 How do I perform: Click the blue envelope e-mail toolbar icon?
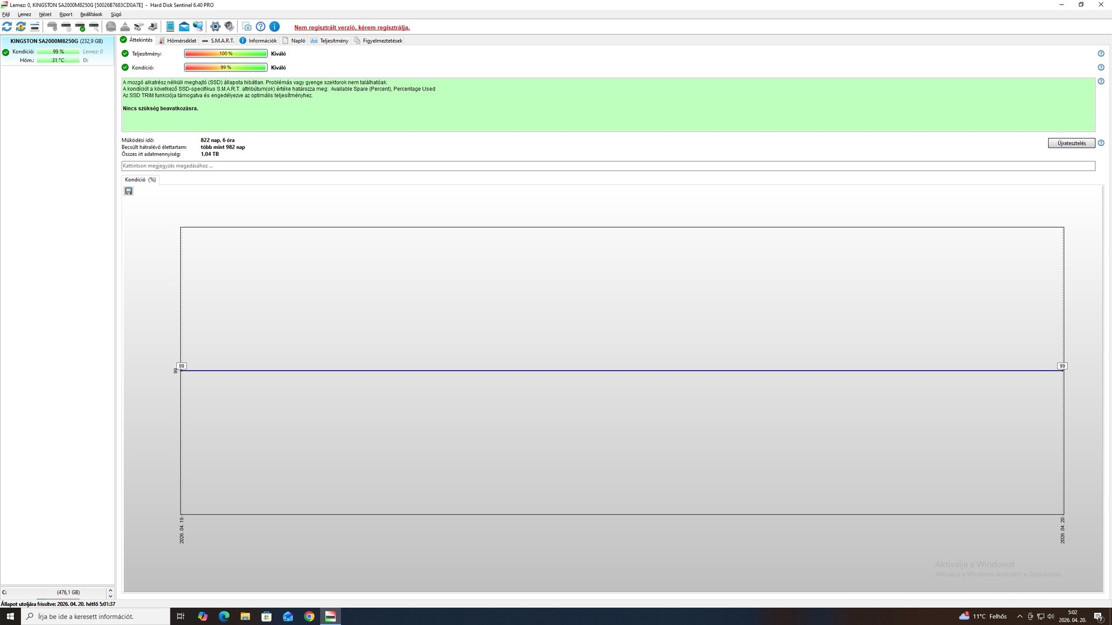pos(184,26)
